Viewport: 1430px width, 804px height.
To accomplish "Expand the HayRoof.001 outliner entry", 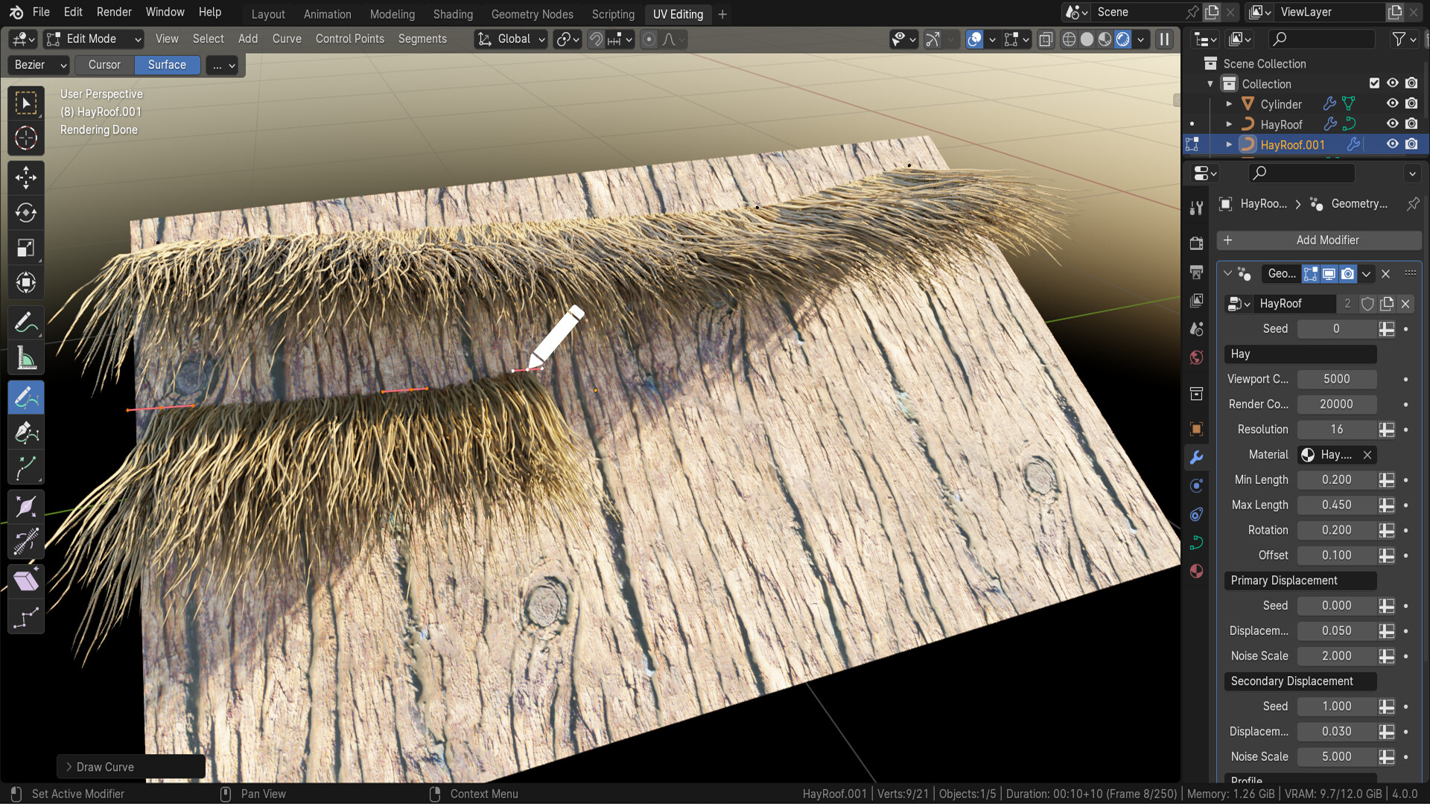I will pos(1228,144).
